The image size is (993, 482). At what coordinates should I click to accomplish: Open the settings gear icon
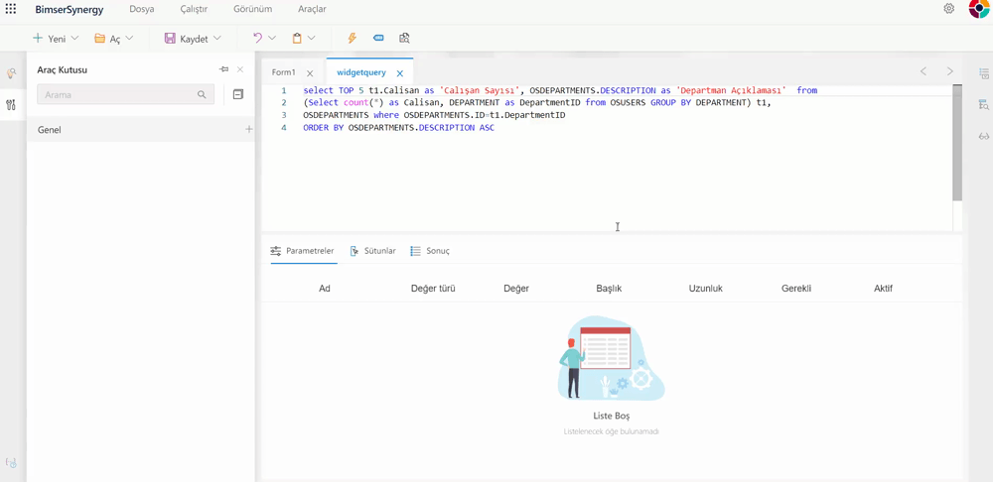coord(948,9)
